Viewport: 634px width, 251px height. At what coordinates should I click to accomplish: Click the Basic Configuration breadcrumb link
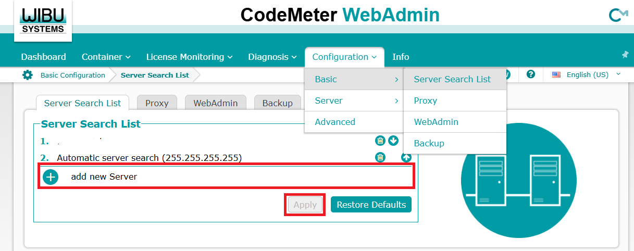tap(73, 75)
